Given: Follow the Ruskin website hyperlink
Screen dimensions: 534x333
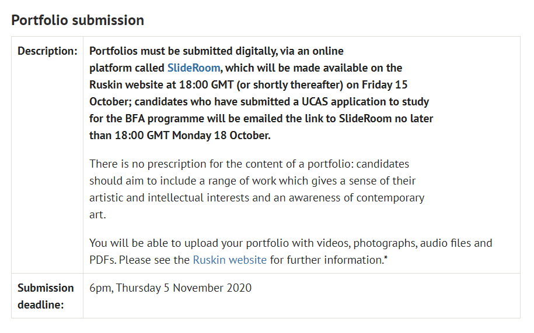Looking at the screenshot, I should pos(229,260).
